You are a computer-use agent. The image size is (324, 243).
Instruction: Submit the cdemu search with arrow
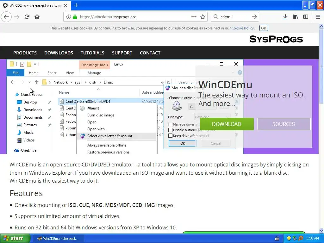coord(254,17)
